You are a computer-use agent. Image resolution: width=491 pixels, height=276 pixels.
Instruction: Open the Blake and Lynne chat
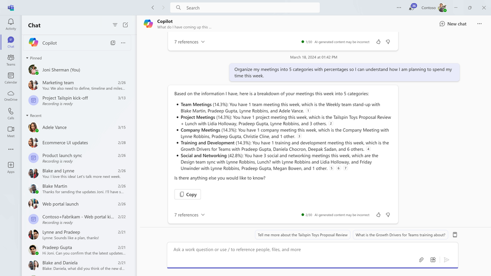point(77,173)
